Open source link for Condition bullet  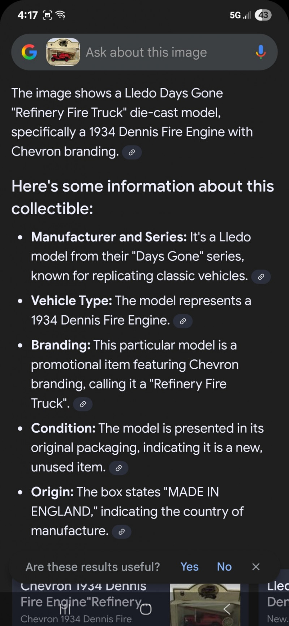click(x=118, y=468)
